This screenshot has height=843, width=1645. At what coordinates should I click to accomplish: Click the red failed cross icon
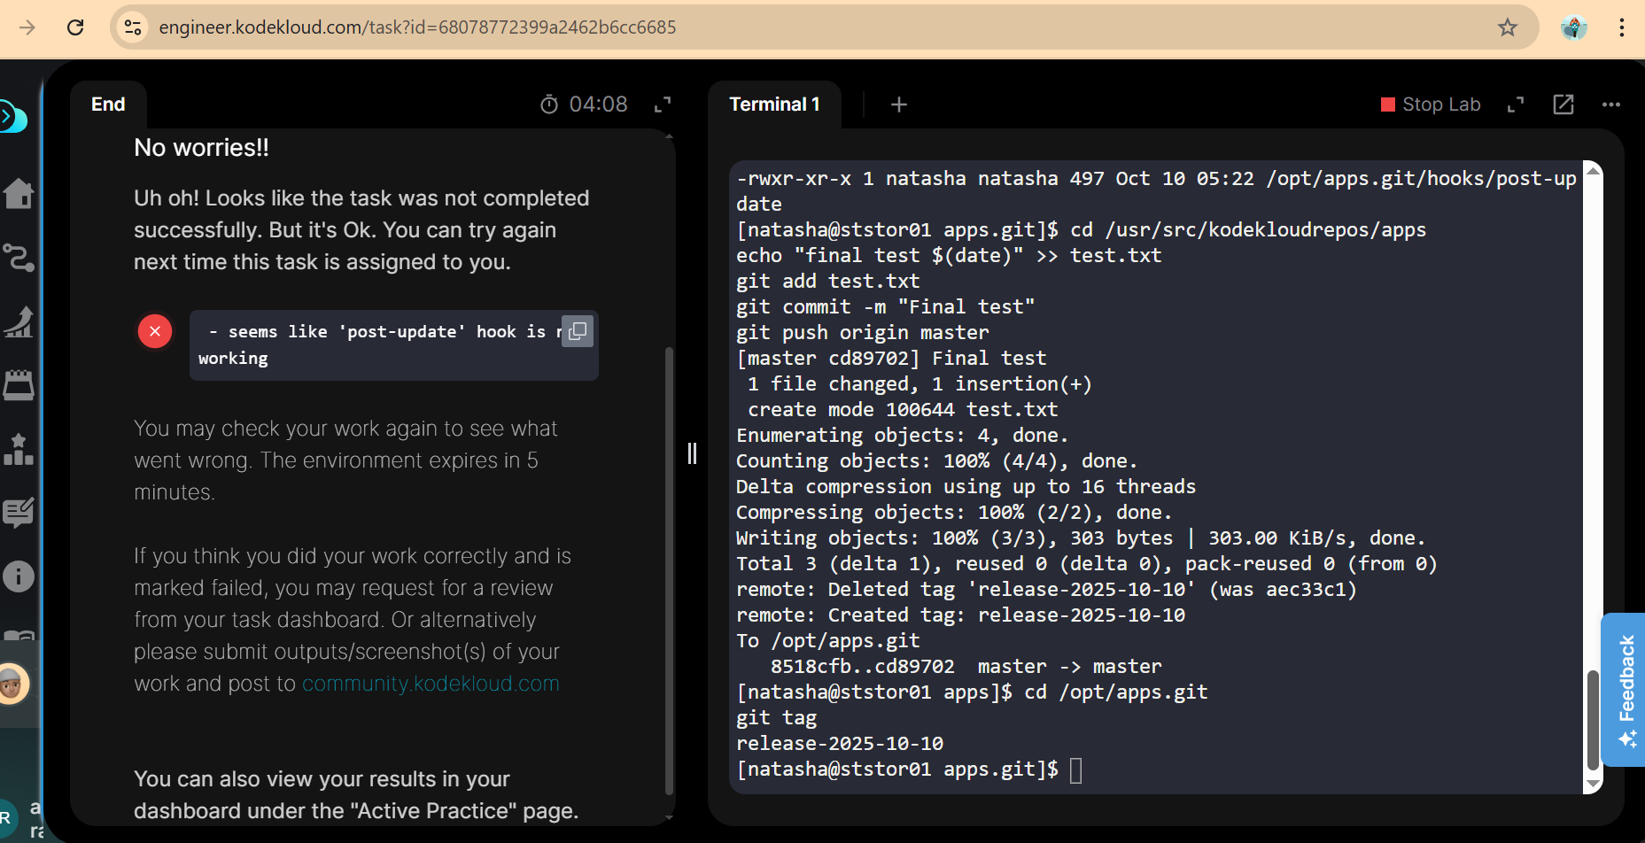point(155,331)
